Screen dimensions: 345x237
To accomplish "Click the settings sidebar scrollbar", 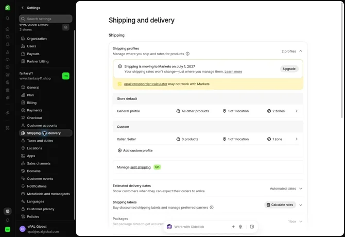I will point(75,125).
